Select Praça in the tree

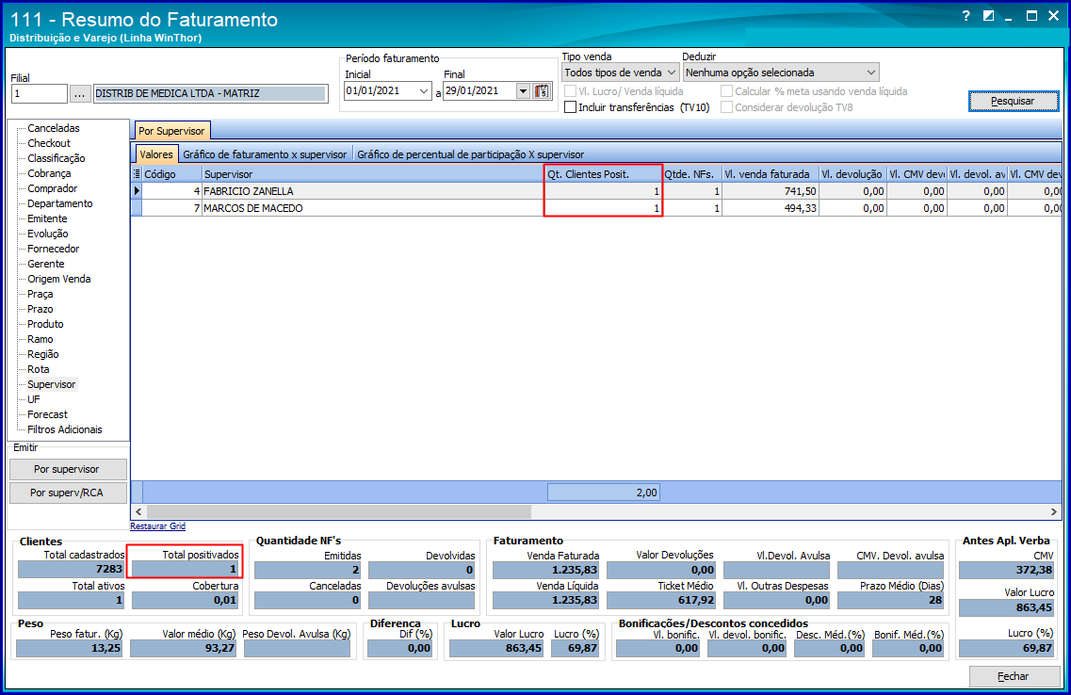click(40, 294)
